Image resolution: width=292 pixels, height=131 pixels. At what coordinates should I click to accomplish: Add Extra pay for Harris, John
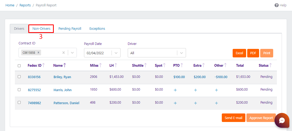coord(196,90)
